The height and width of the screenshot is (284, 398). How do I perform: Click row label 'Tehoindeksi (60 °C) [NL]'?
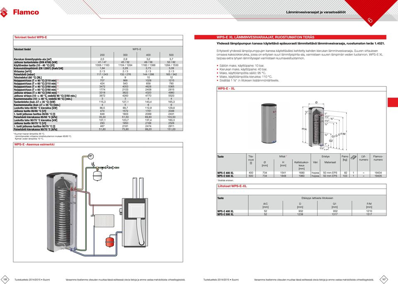[x=28, y=77]
